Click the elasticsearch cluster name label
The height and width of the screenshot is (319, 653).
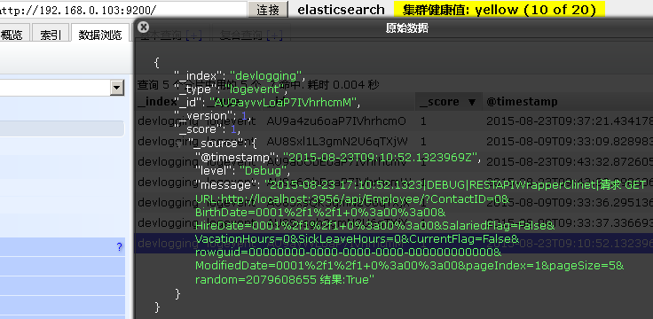click(341, 10)
